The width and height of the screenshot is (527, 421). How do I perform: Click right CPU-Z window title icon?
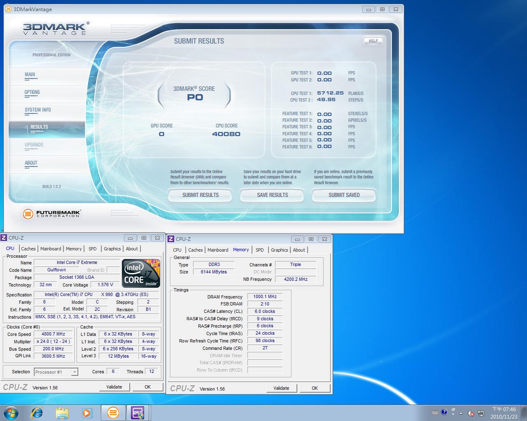tap(171, 239)
